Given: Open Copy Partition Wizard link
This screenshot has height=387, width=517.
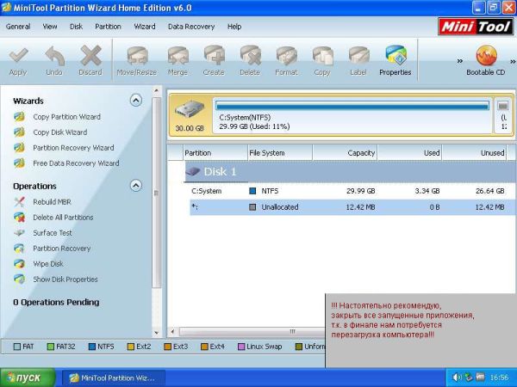Looking at the screenshot, I should (67, 117).
